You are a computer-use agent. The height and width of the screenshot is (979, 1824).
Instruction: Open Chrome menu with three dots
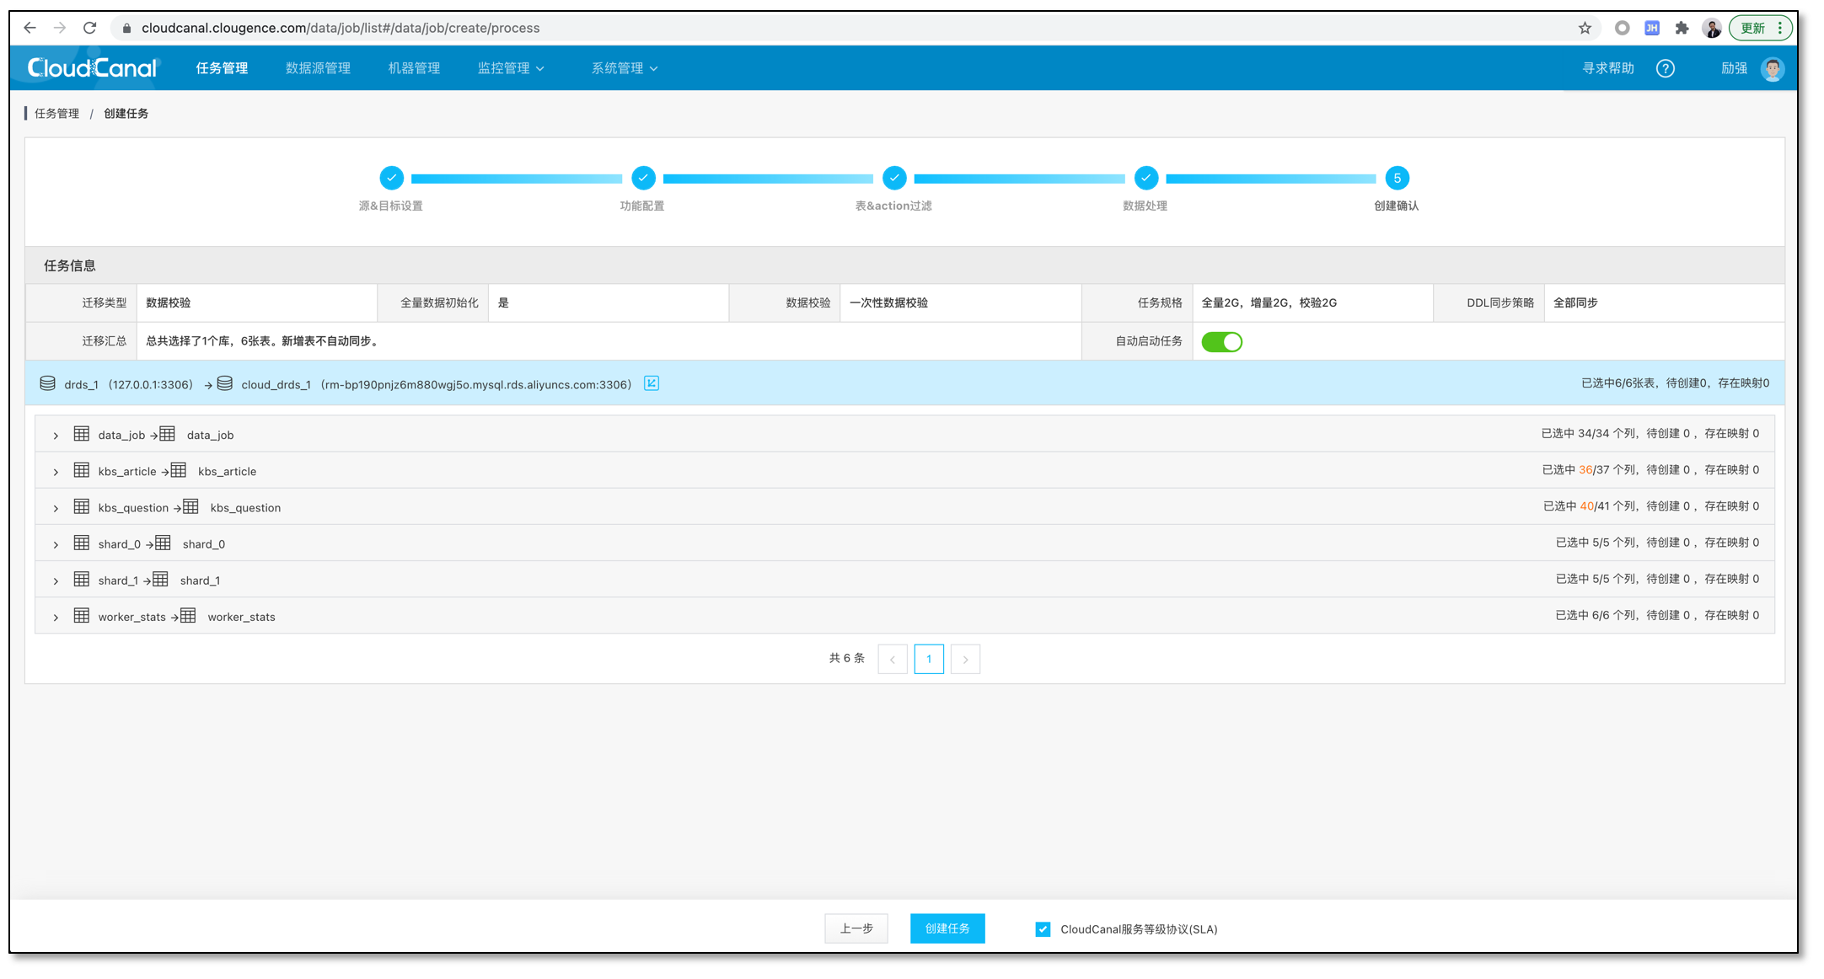point(1779,28)
